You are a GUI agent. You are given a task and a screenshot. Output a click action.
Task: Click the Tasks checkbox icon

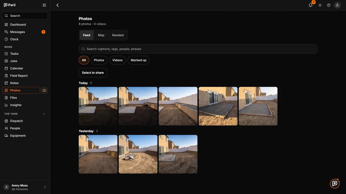pyautogui.click(x=6, y=54)
